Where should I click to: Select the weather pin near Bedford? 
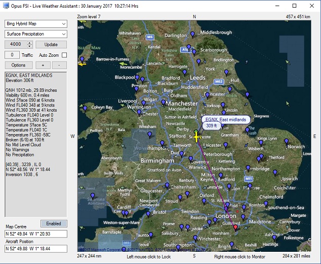pos(220,176)
